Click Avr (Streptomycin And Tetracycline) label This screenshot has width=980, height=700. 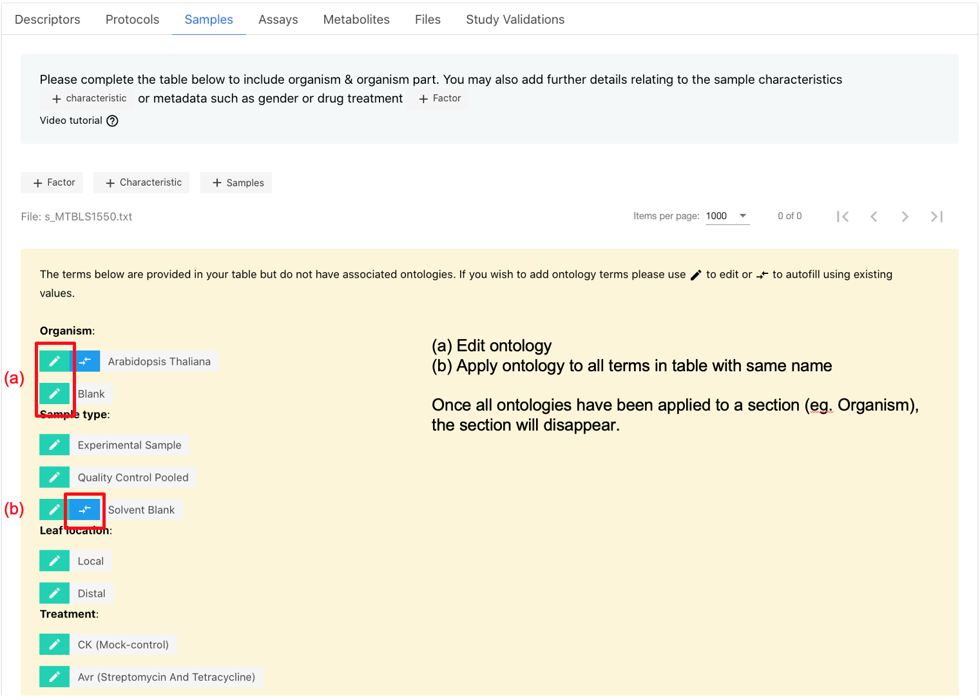click(166, 677)
